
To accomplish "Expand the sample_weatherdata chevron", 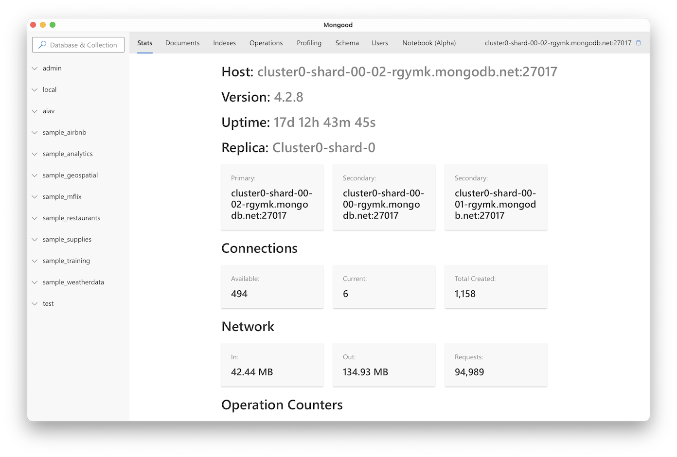I will coord(35,282).
